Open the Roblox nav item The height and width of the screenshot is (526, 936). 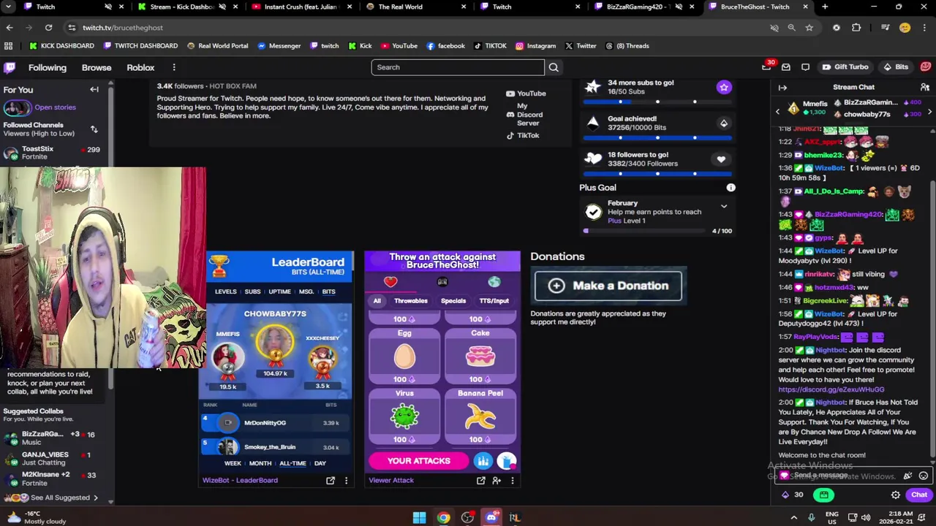click(140, 67)
